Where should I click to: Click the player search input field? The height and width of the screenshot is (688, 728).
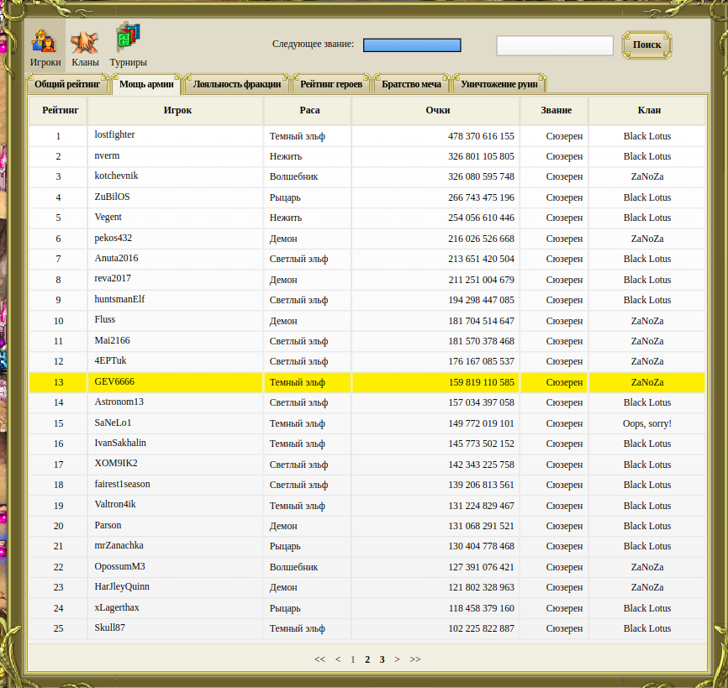coord(555,45)
